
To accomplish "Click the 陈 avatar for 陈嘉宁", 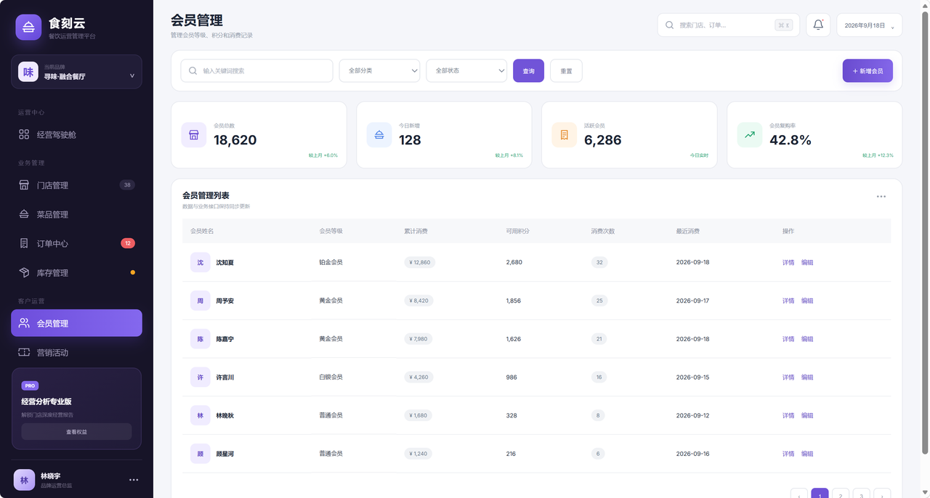I will click(201, 339).
